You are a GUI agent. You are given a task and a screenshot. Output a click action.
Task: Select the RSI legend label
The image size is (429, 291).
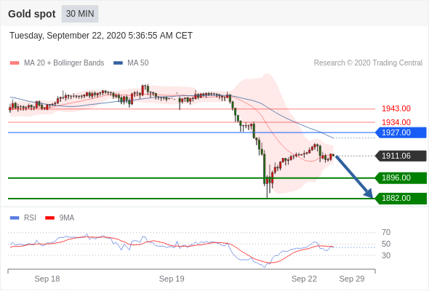click(30, 218)
